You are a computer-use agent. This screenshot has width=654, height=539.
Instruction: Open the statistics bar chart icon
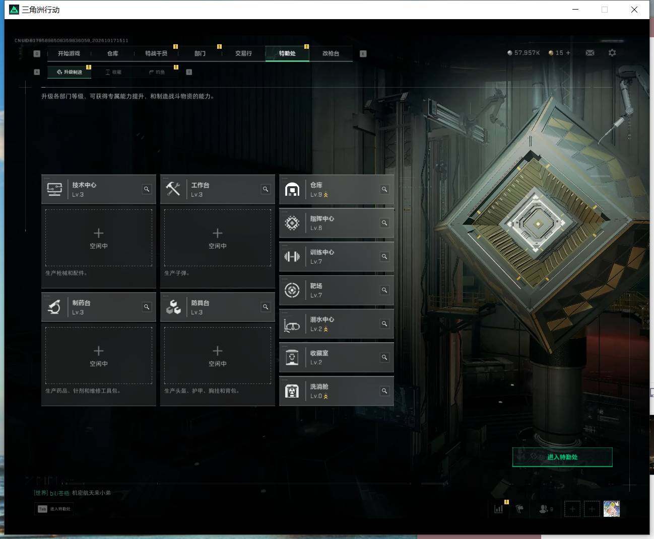[x=499, y=509]
